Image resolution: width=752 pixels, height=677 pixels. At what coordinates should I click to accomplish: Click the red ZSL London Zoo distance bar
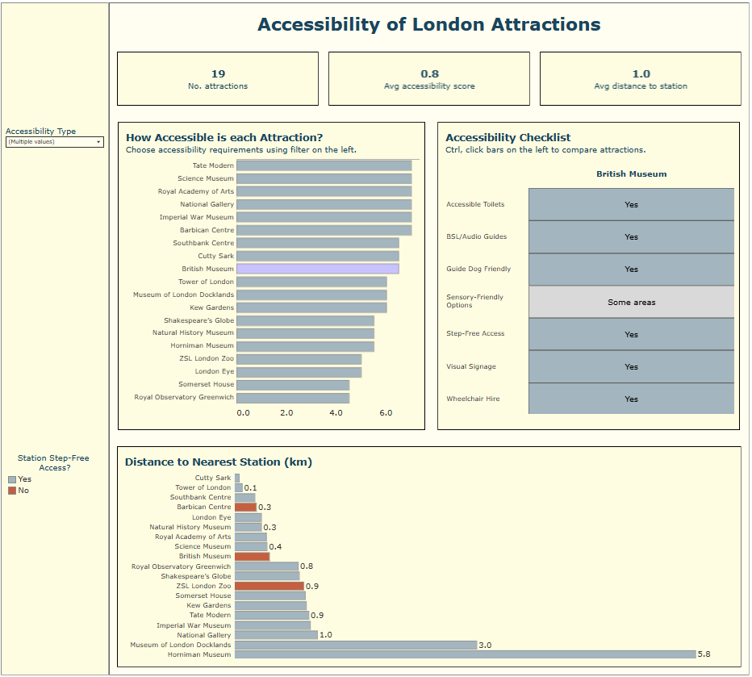[269, 586]
